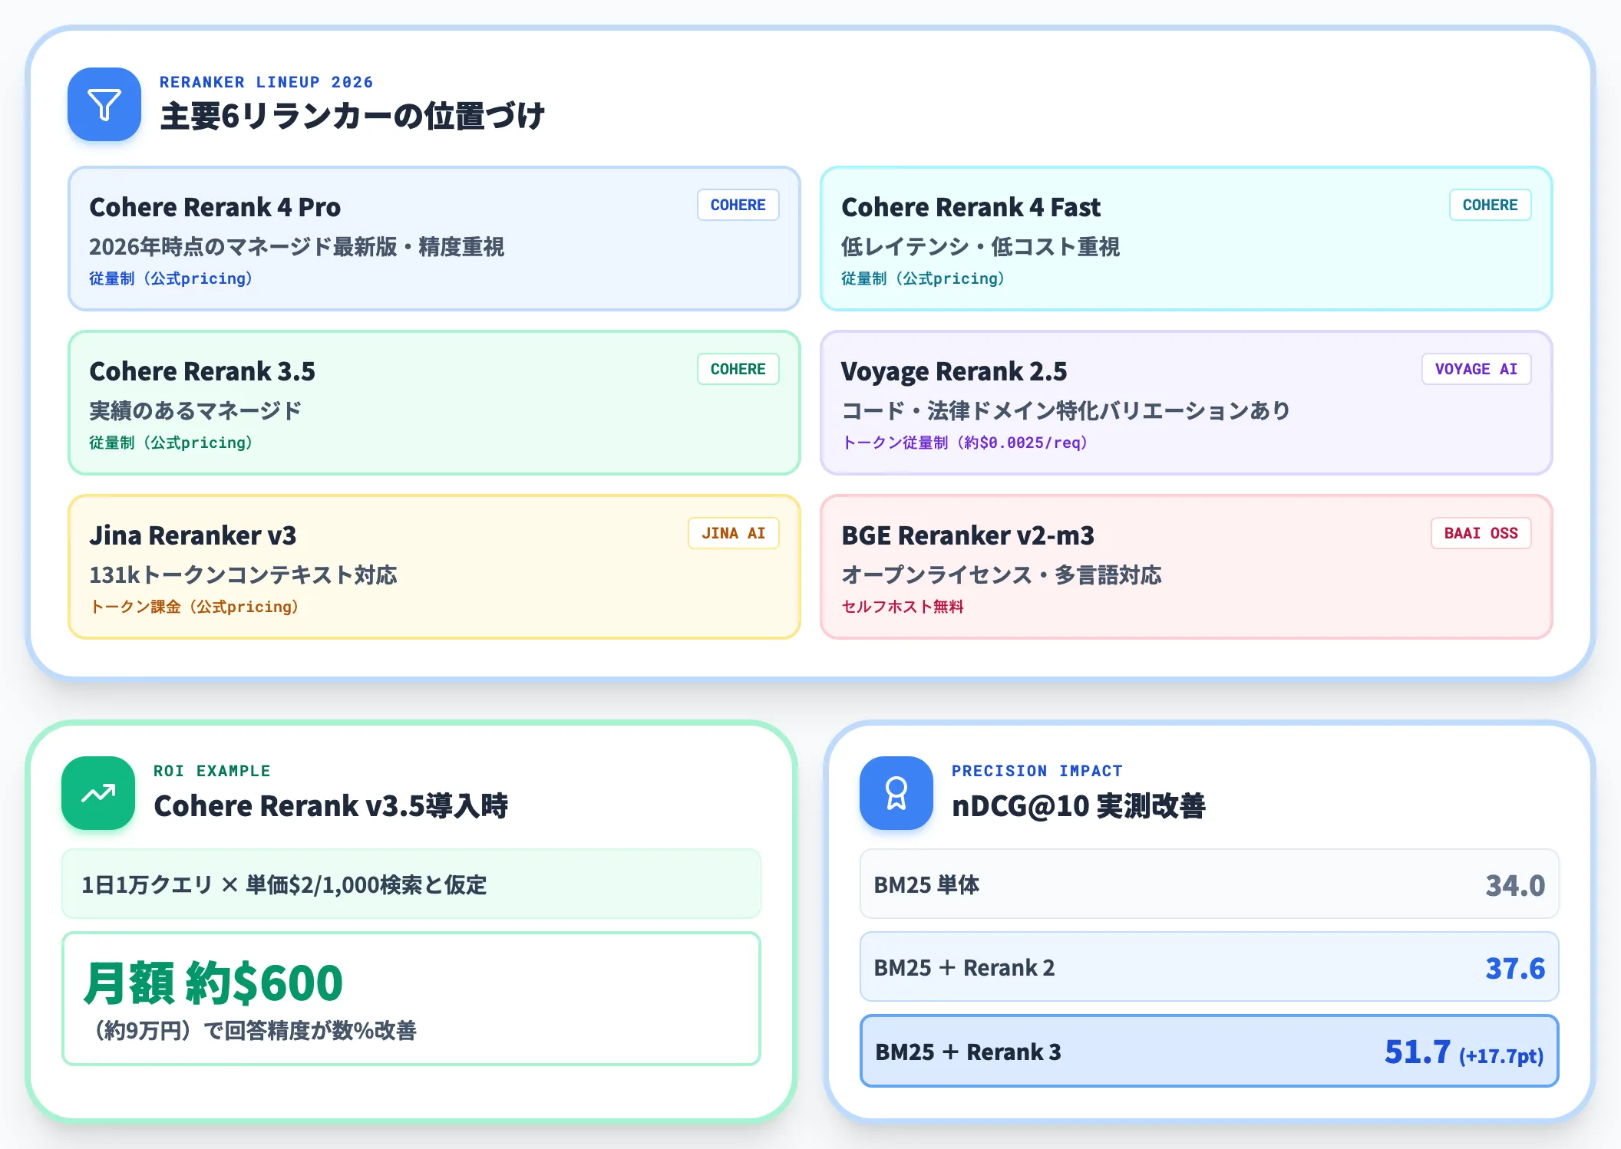This screenshot has height=1149, width=1621.
Task: Click the 37.6 score value
Action: (x=1515, y=969)
